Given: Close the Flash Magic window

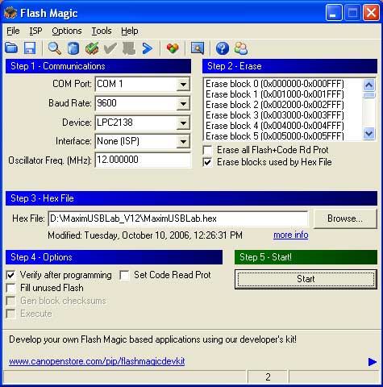Looking at the screenshot, I should click(371, 13).
